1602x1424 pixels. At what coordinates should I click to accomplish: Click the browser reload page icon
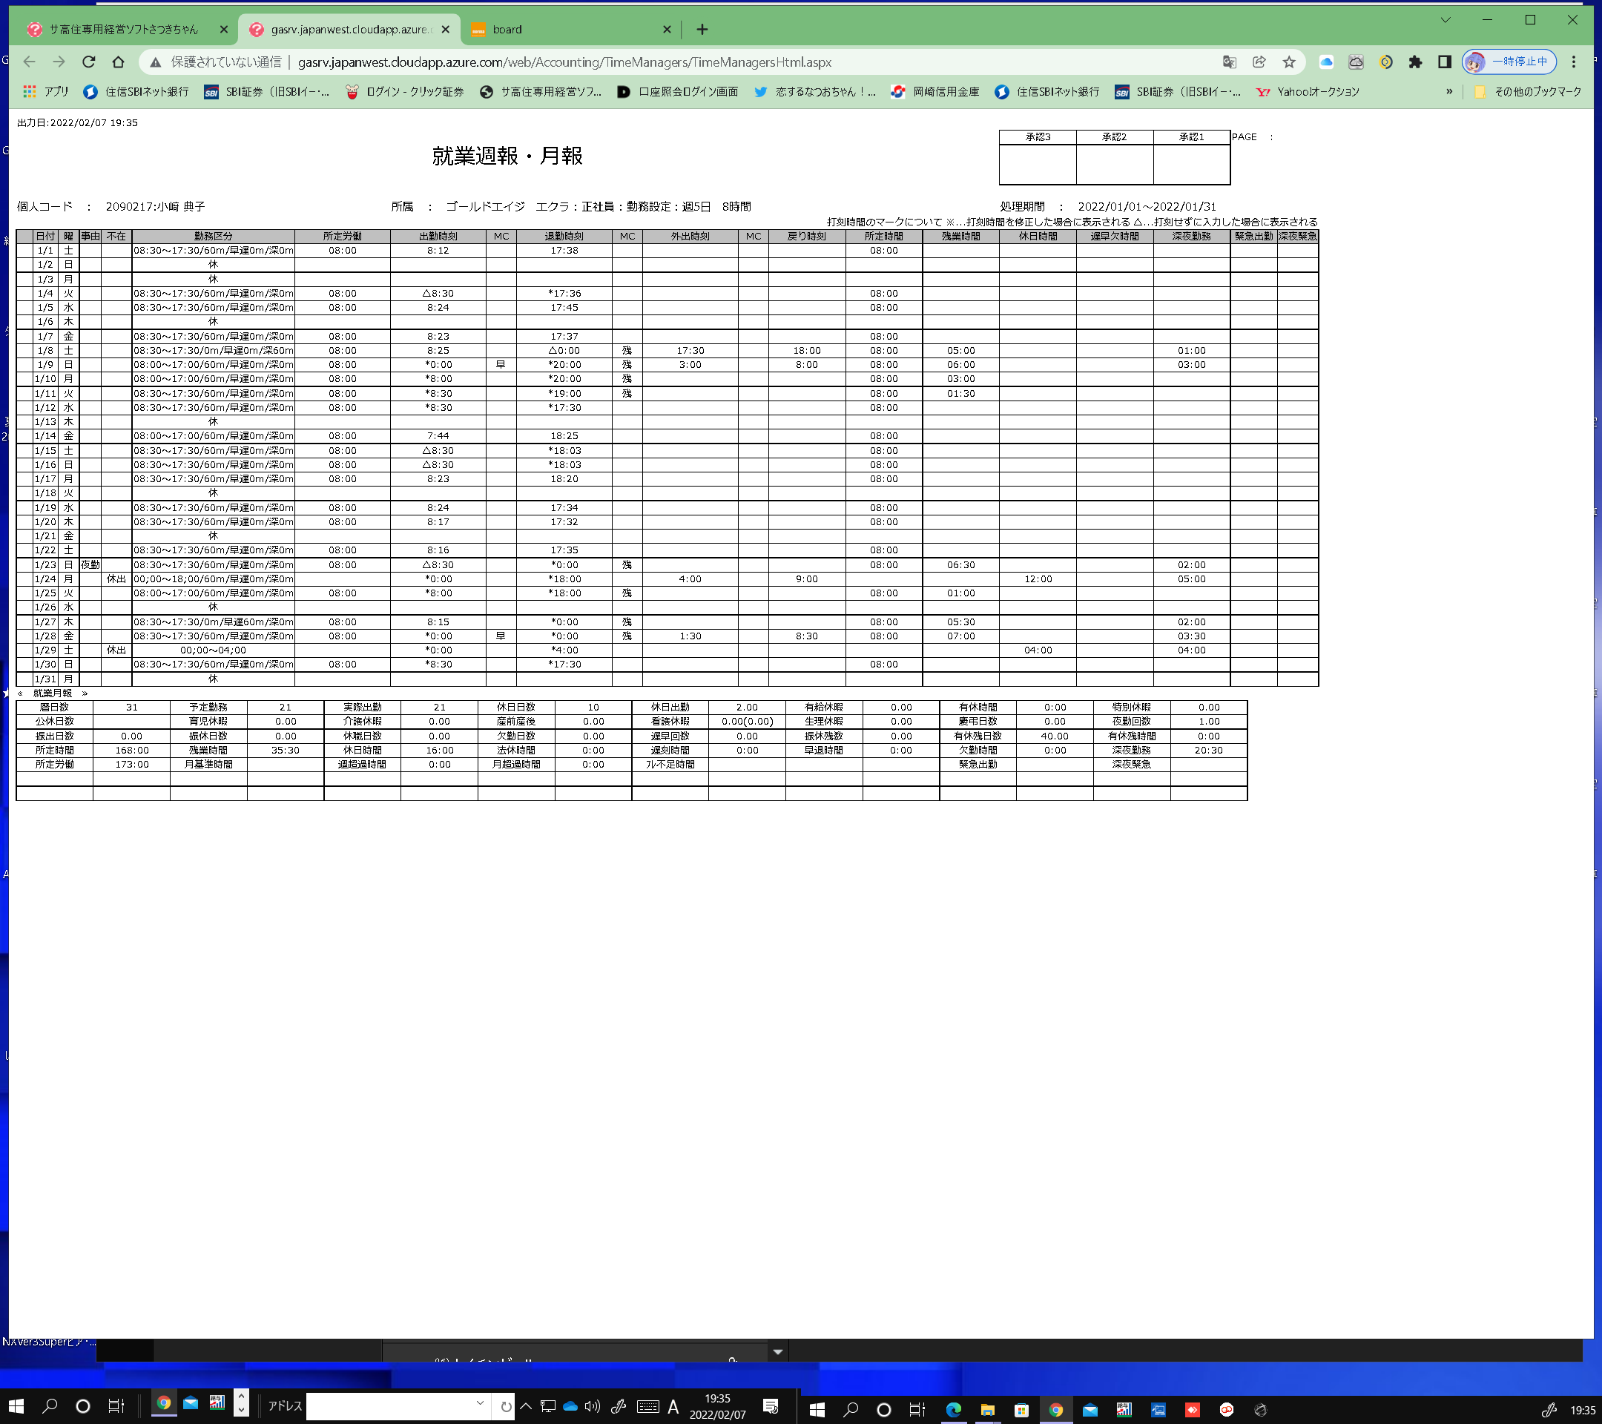click(88, 62)
